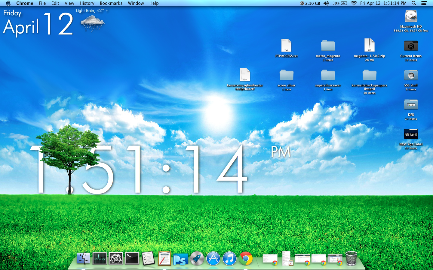Select the score silver folder
The height and width of the screenshot is (270, 433).
[x=287, y=75]
